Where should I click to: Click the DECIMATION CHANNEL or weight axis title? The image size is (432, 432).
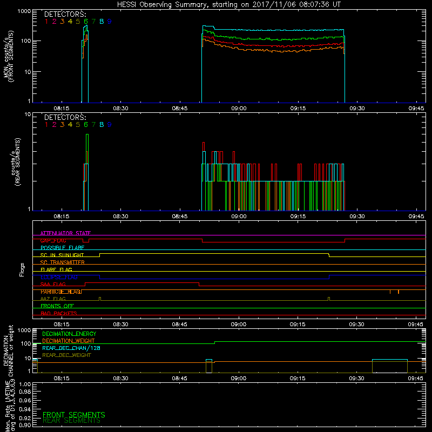tap(8, 350)
